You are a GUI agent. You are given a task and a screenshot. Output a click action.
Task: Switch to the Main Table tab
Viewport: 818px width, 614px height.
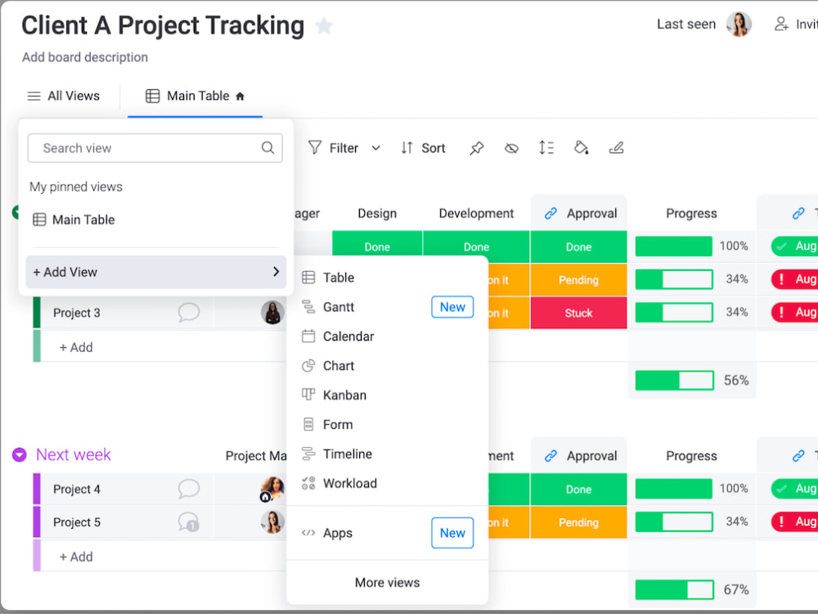[x=196, y=96]
